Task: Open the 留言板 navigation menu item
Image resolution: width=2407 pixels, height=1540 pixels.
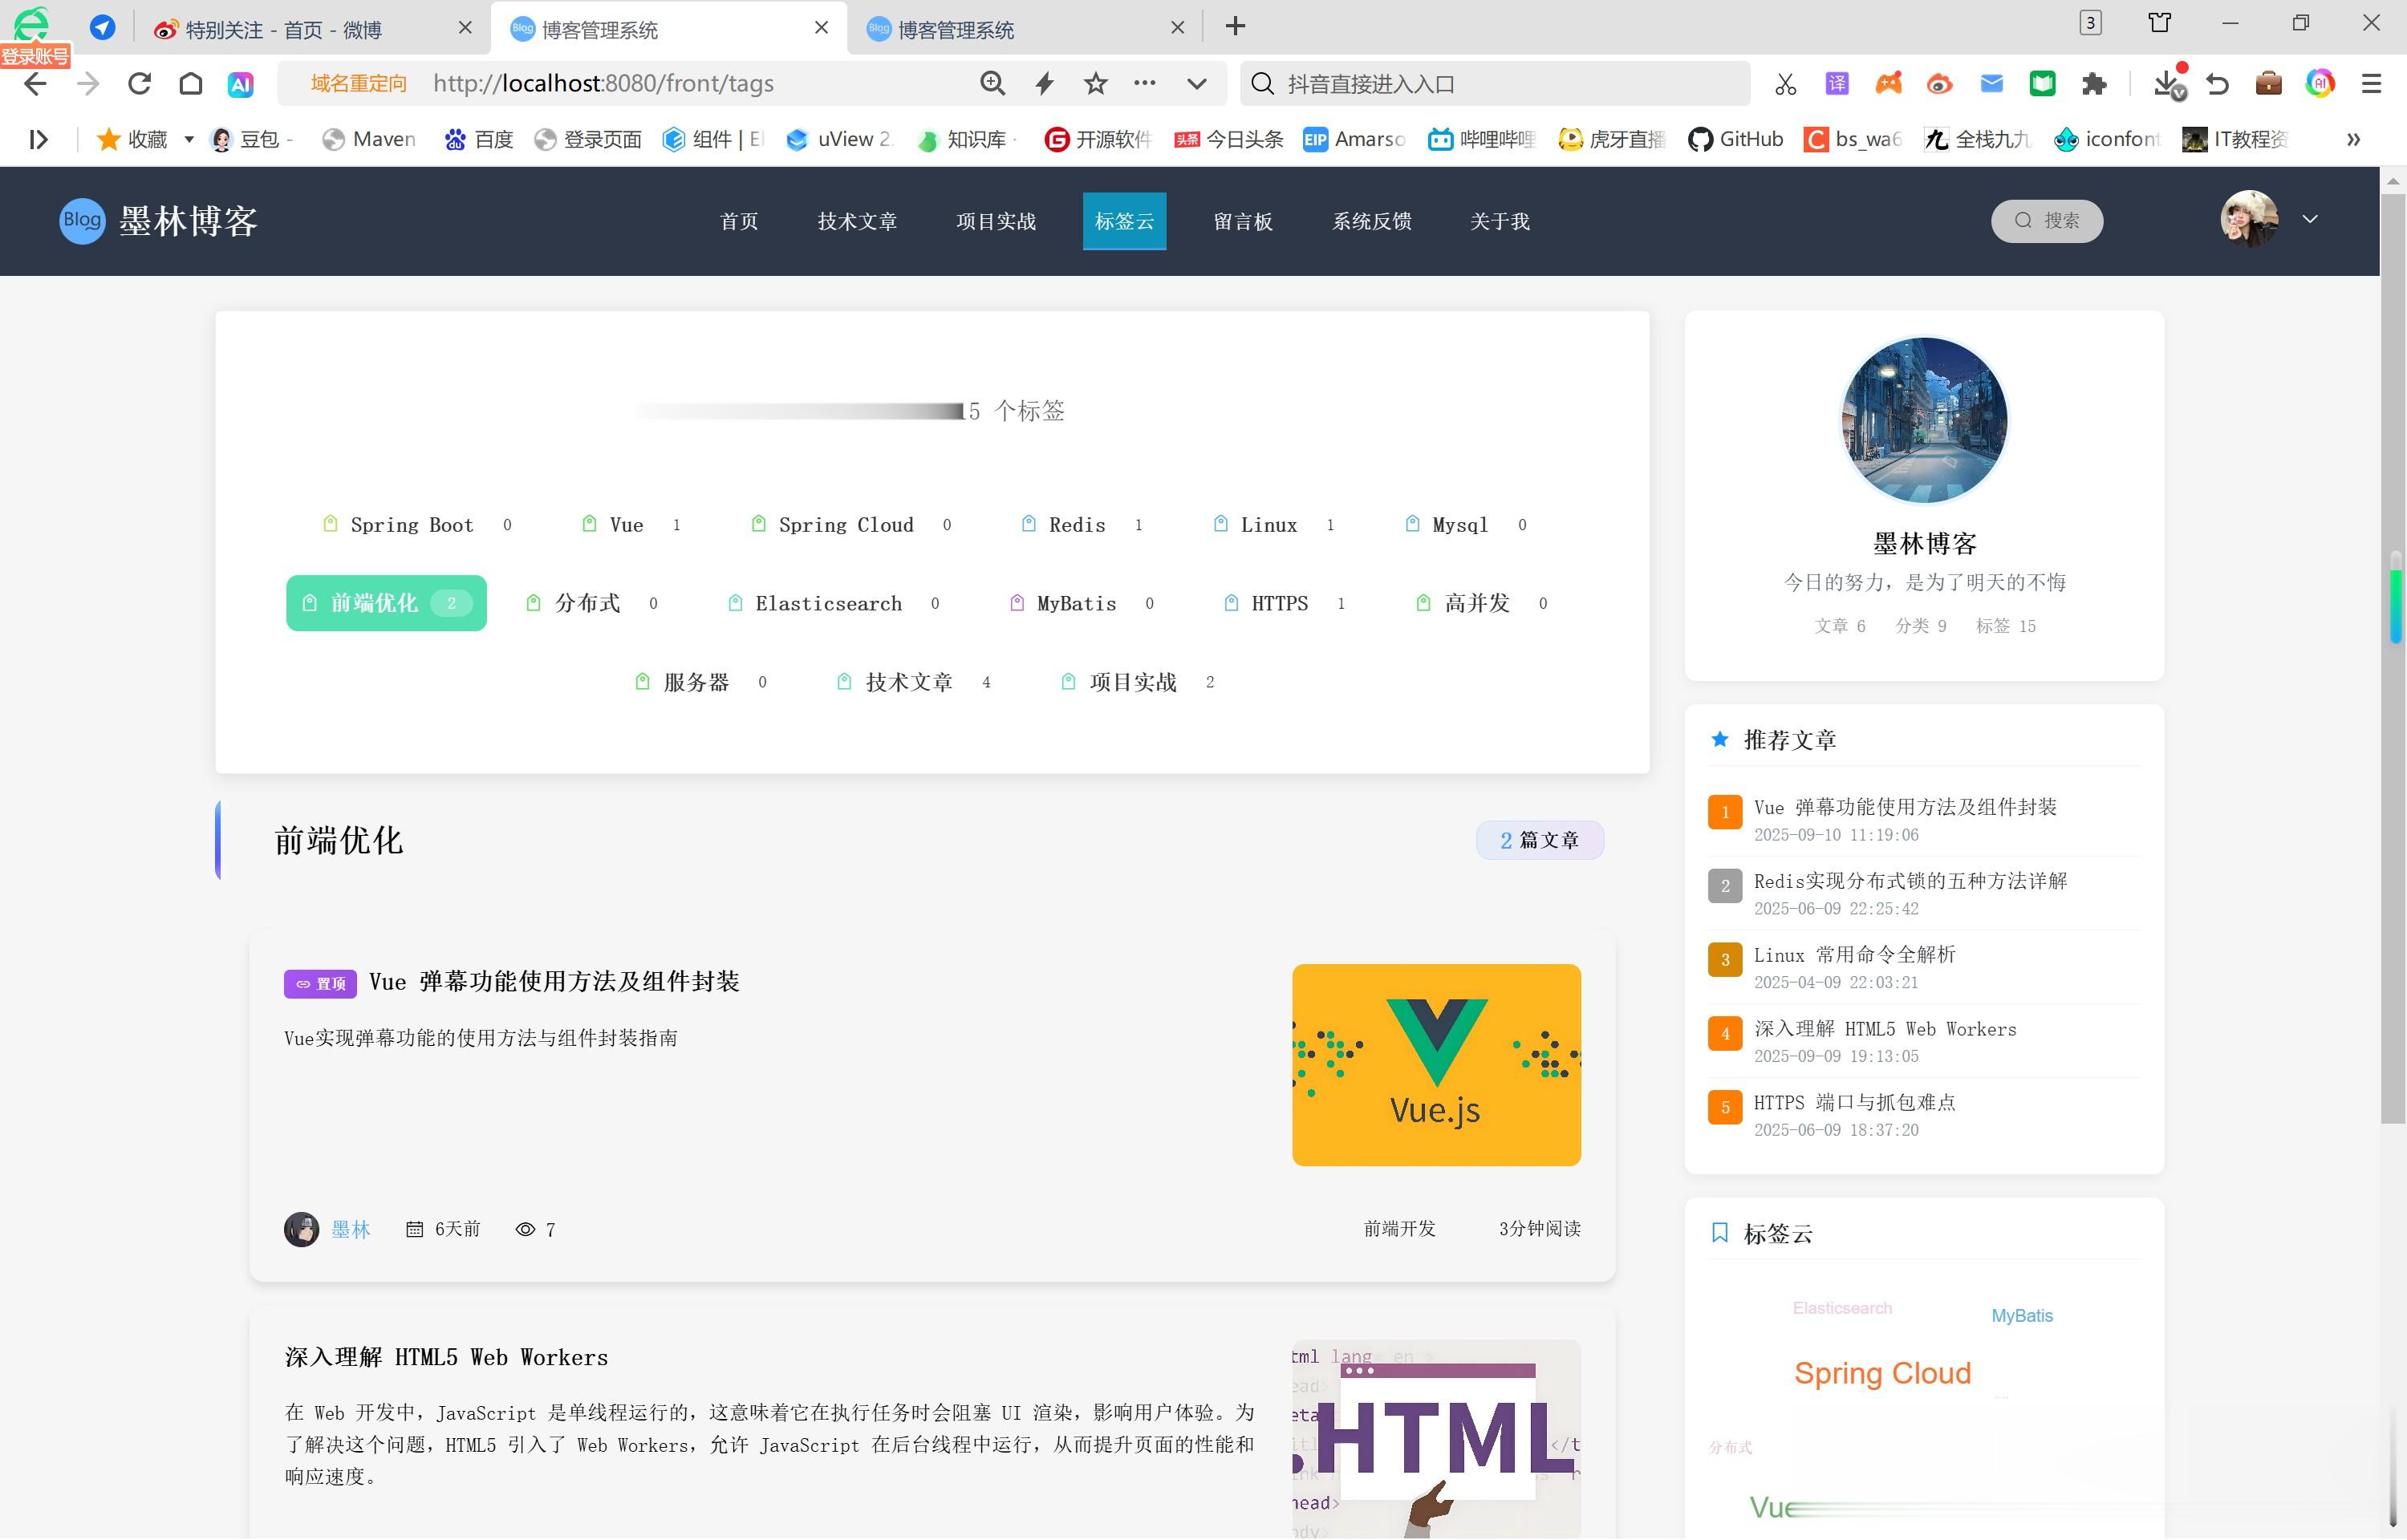Action: coord(1243,221)
